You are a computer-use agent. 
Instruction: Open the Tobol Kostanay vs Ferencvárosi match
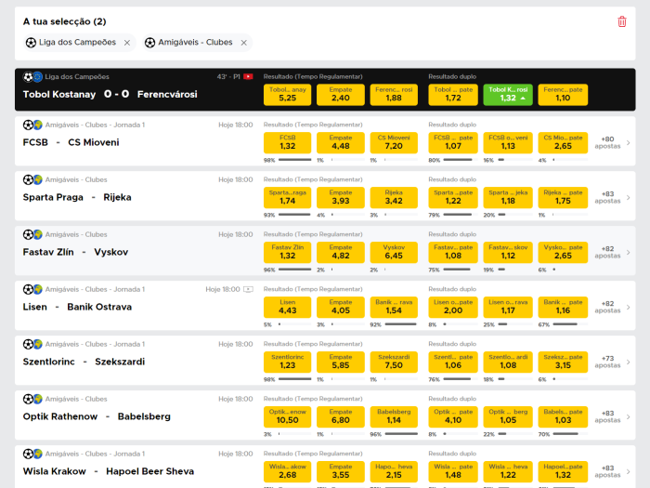coord(110,95)
